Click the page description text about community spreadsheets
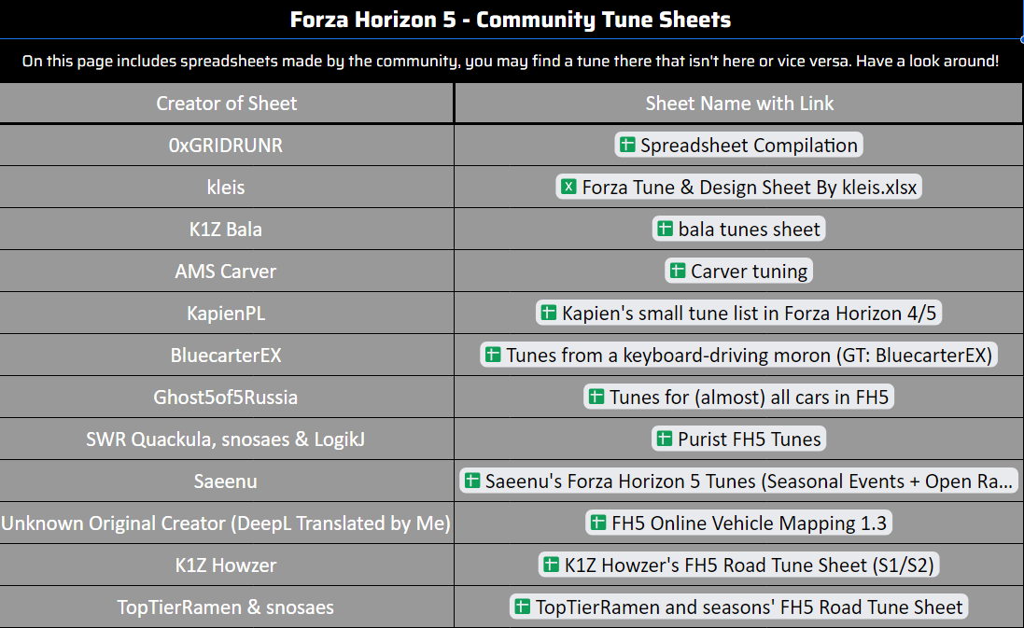This screenshot has width=1024, height=628. point(511,62)
